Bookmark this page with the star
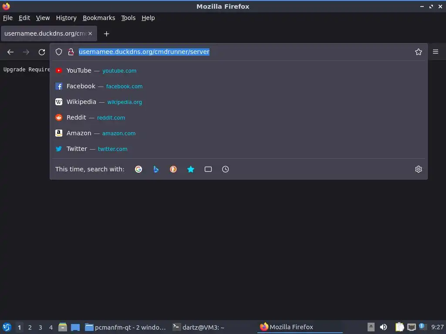 pos(418,52)
